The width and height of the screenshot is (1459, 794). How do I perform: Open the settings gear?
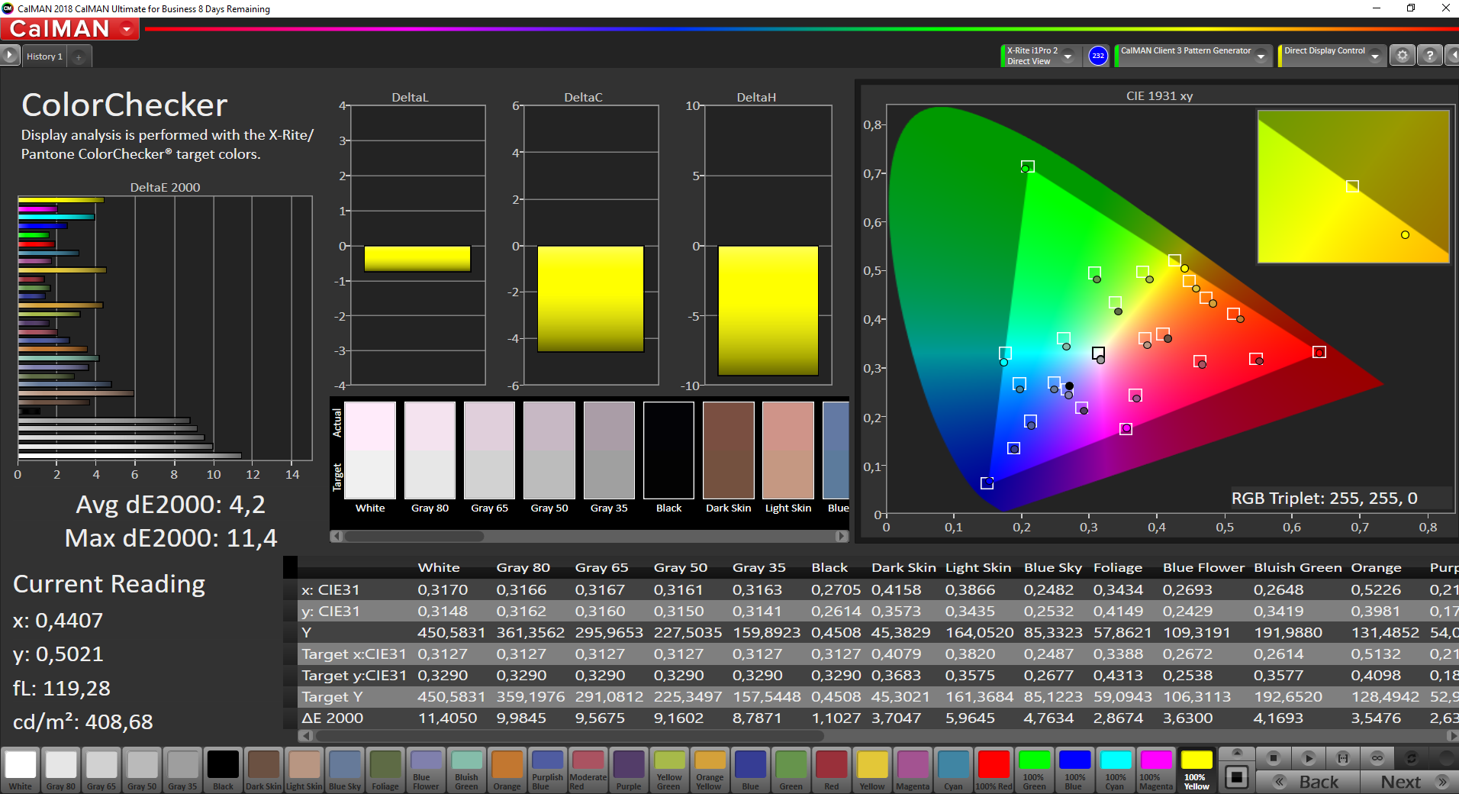[1402, 56]
